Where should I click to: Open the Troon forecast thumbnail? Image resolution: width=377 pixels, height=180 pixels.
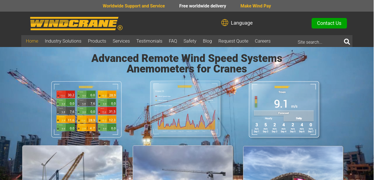pos(284,109)
